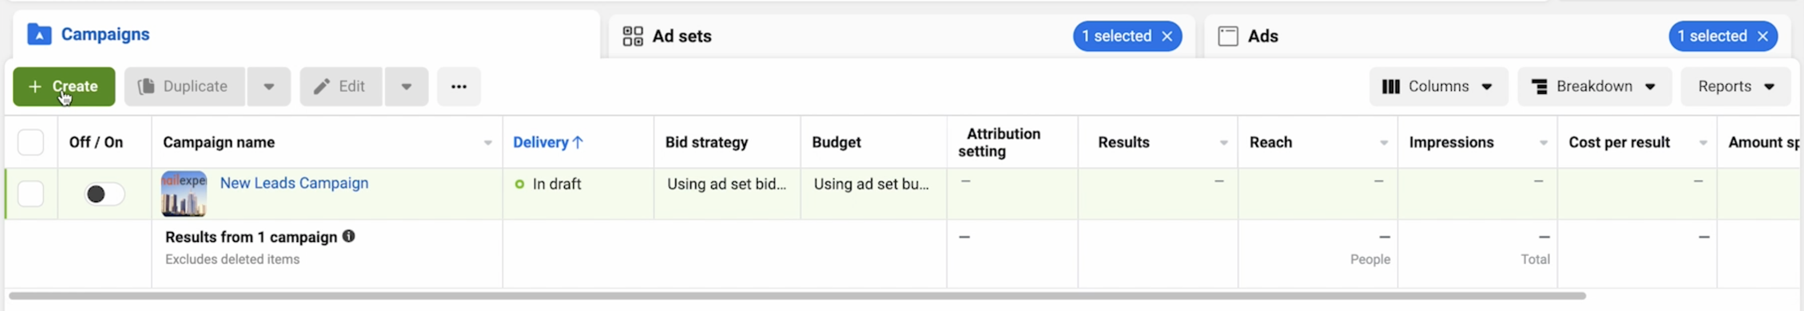The height and width of the screenshot is (311, 1804).
Task: Open the New Leads Campaign link
Action: [x=294, y=184]
